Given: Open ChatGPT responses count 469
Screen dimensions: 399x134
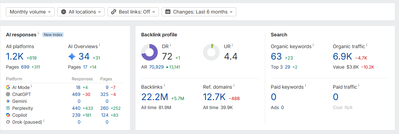Looking at the screenshot, I should click(x=76, y=94).
